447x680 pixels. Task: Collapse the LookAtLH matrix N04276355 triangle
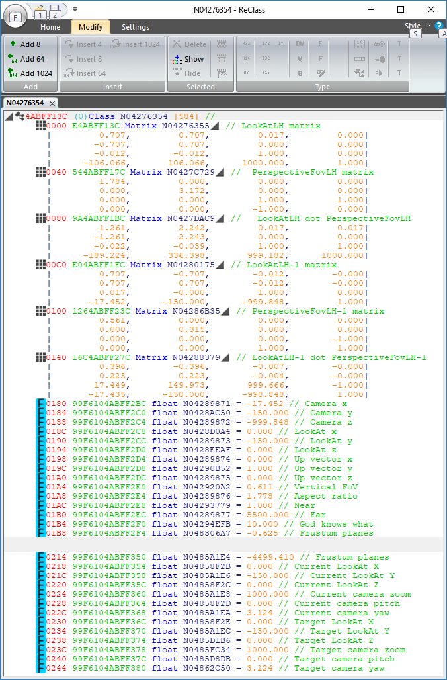click(x=215, y=126)
